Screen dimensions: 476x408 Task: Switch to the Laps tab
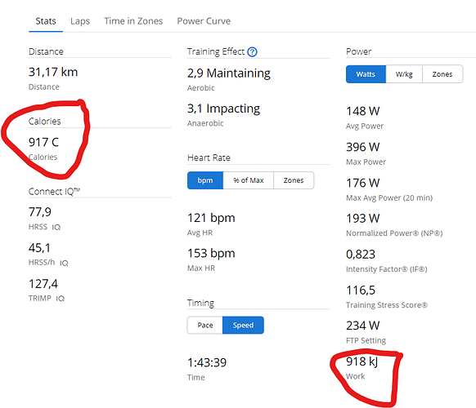tap(80, 21)
